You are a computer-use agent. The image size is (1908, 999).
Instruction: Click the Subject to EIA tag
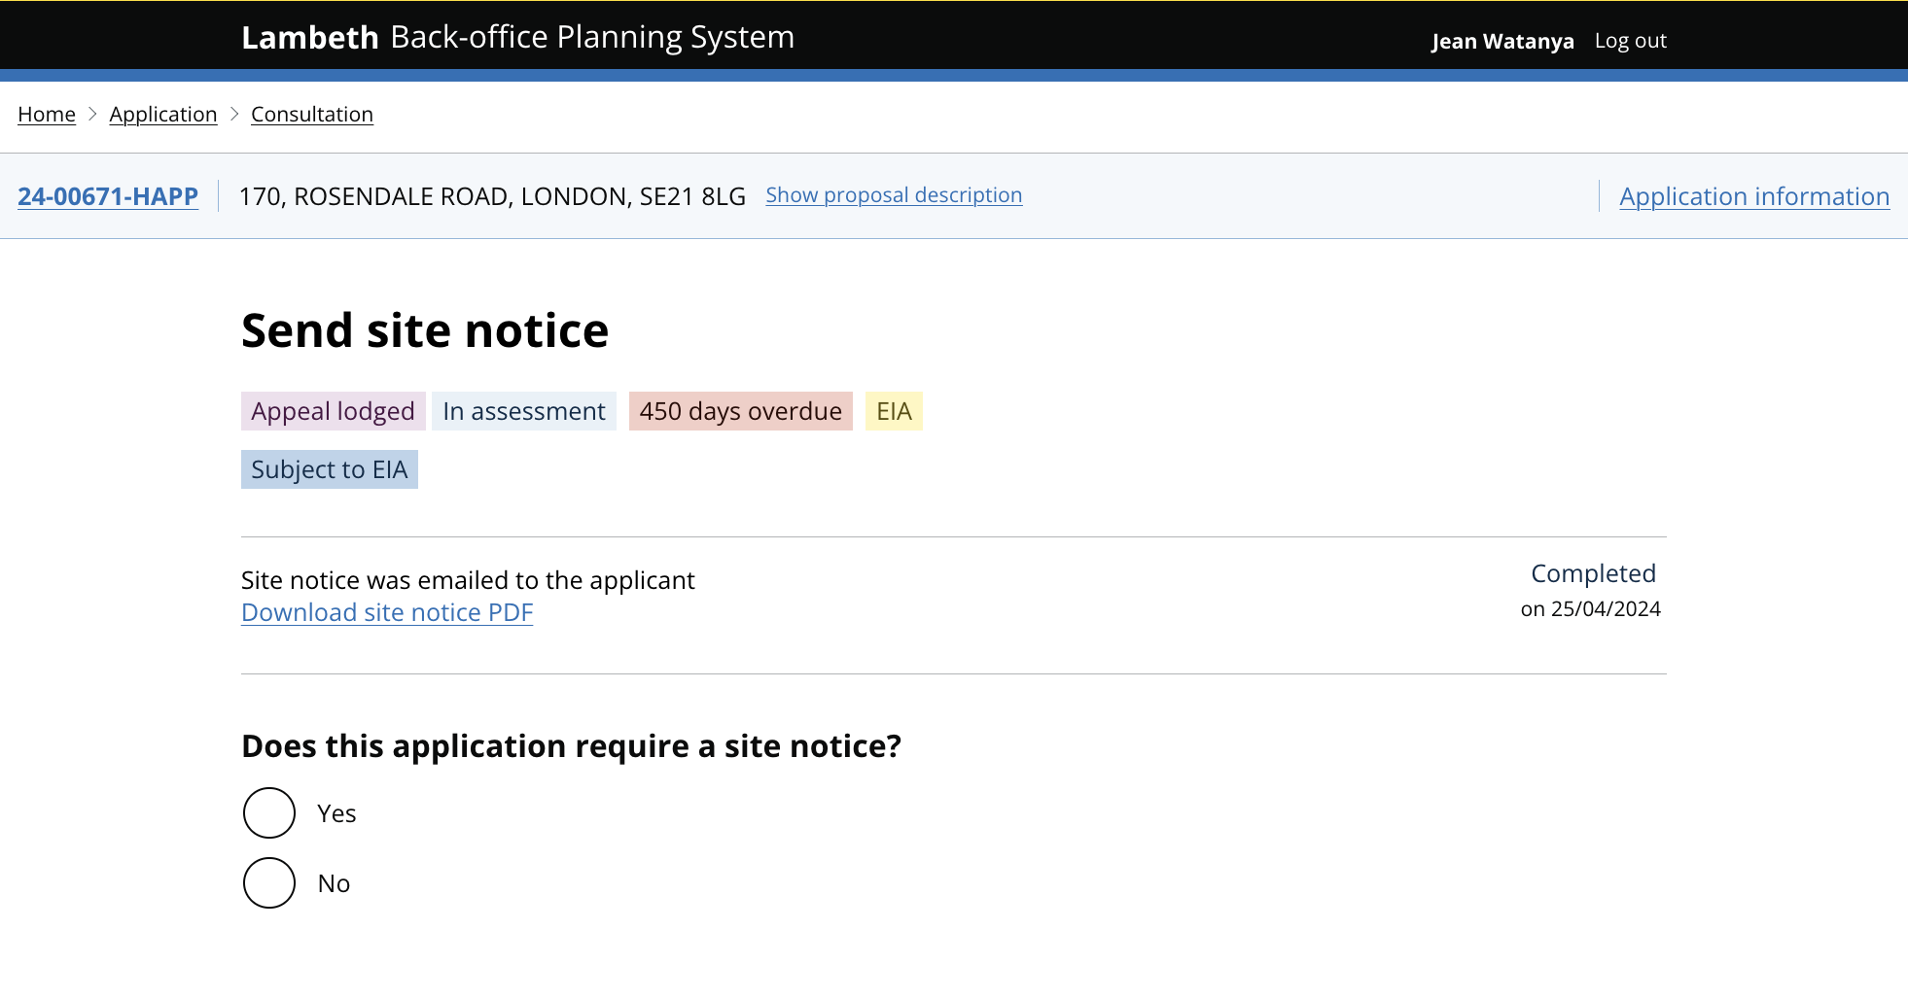pos(329,469)
